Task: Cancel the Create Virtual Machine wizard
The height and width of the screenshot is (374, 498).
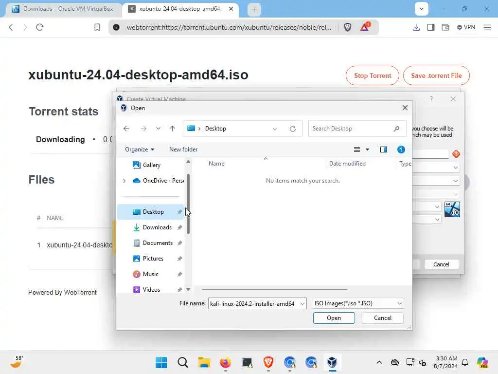Action: (442, 264)
